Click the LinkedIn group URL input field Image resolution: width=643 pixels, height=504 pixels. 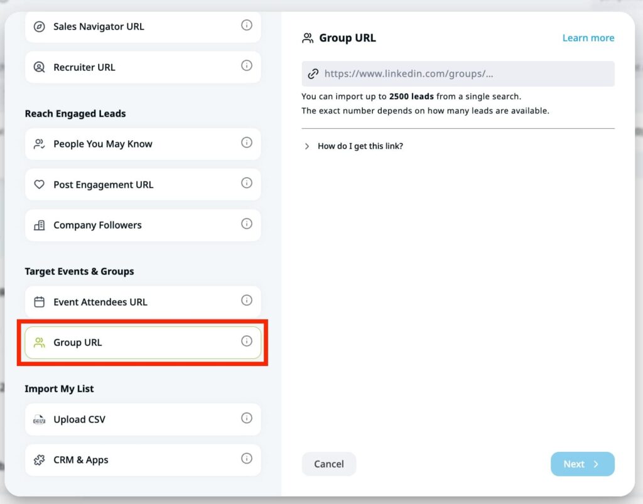click(x=458, y=73)
